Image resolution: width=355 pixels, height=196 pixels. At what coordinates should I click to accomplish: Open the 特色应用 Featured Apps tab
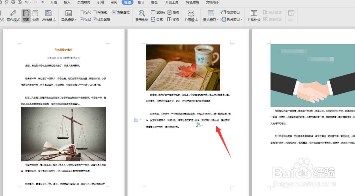pos(193,2)
